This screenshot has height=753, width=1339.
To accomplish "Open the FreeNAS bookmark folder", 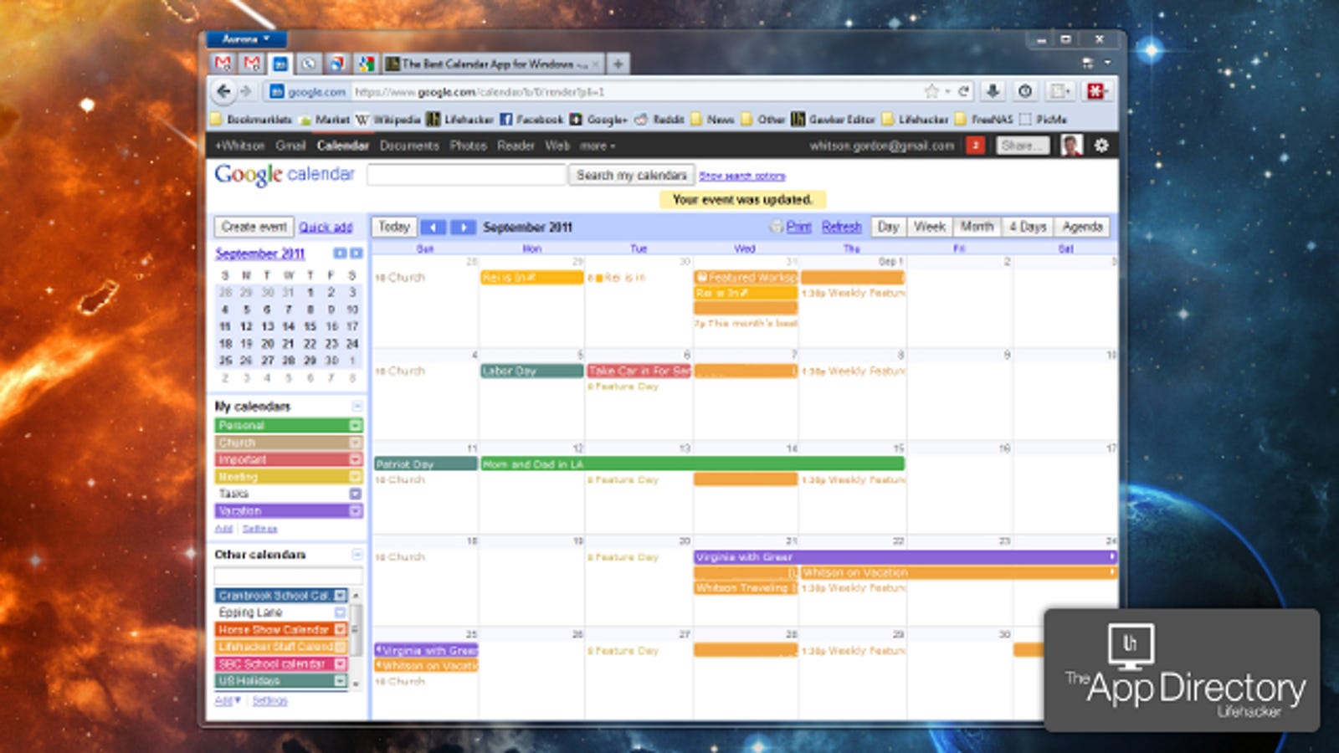I will pyautogui.click(x=984, y=120).
